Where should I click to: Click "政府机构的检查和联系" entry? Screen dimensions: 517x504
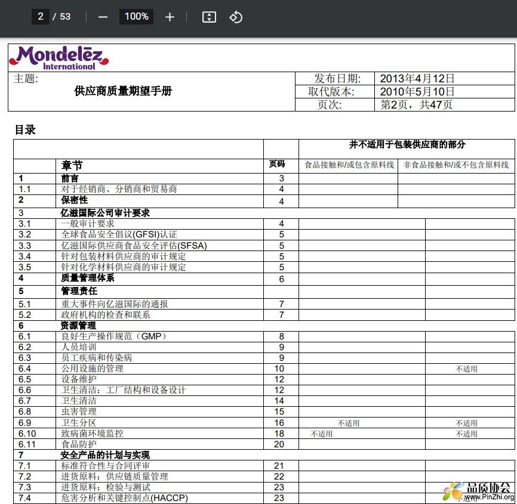(x=106, y=315)
